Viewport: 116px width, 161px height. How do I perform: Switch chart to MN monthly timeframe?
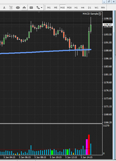click(x=103, y=8)
